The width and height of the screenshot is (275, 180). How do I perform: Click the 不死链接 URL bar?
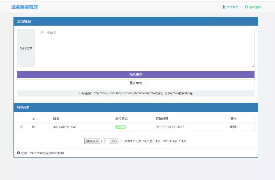coord(136,93)
